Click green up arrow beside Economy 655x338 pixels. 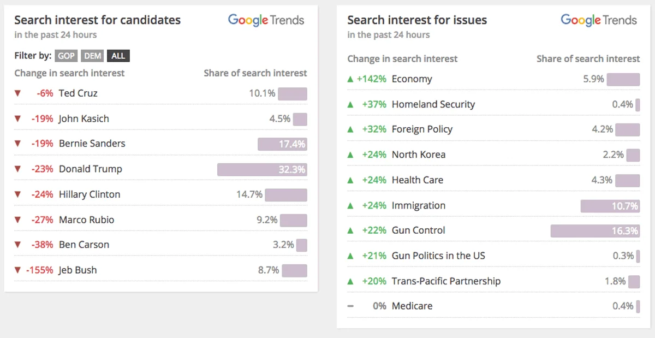(x=350, y=79)
